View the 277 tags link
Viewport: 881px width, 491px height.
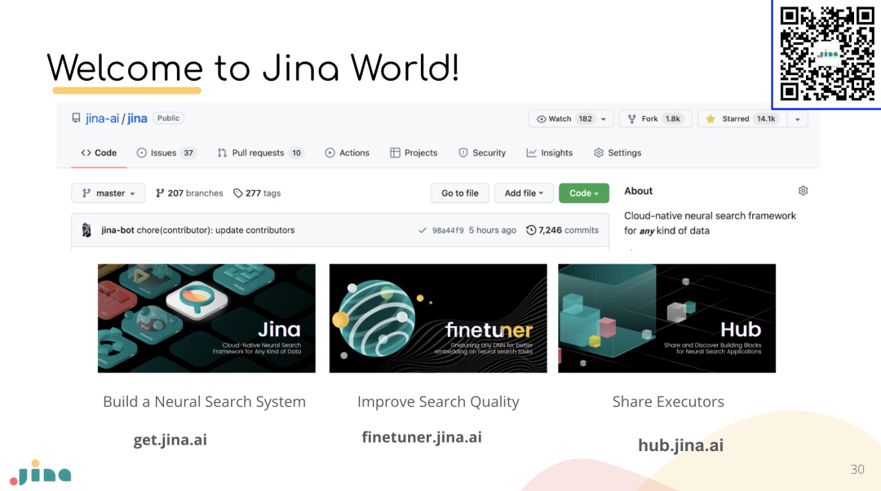tap(257, 193)
